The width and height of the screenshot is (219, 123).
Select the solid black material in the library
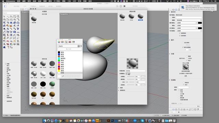[x=43, y=84]
